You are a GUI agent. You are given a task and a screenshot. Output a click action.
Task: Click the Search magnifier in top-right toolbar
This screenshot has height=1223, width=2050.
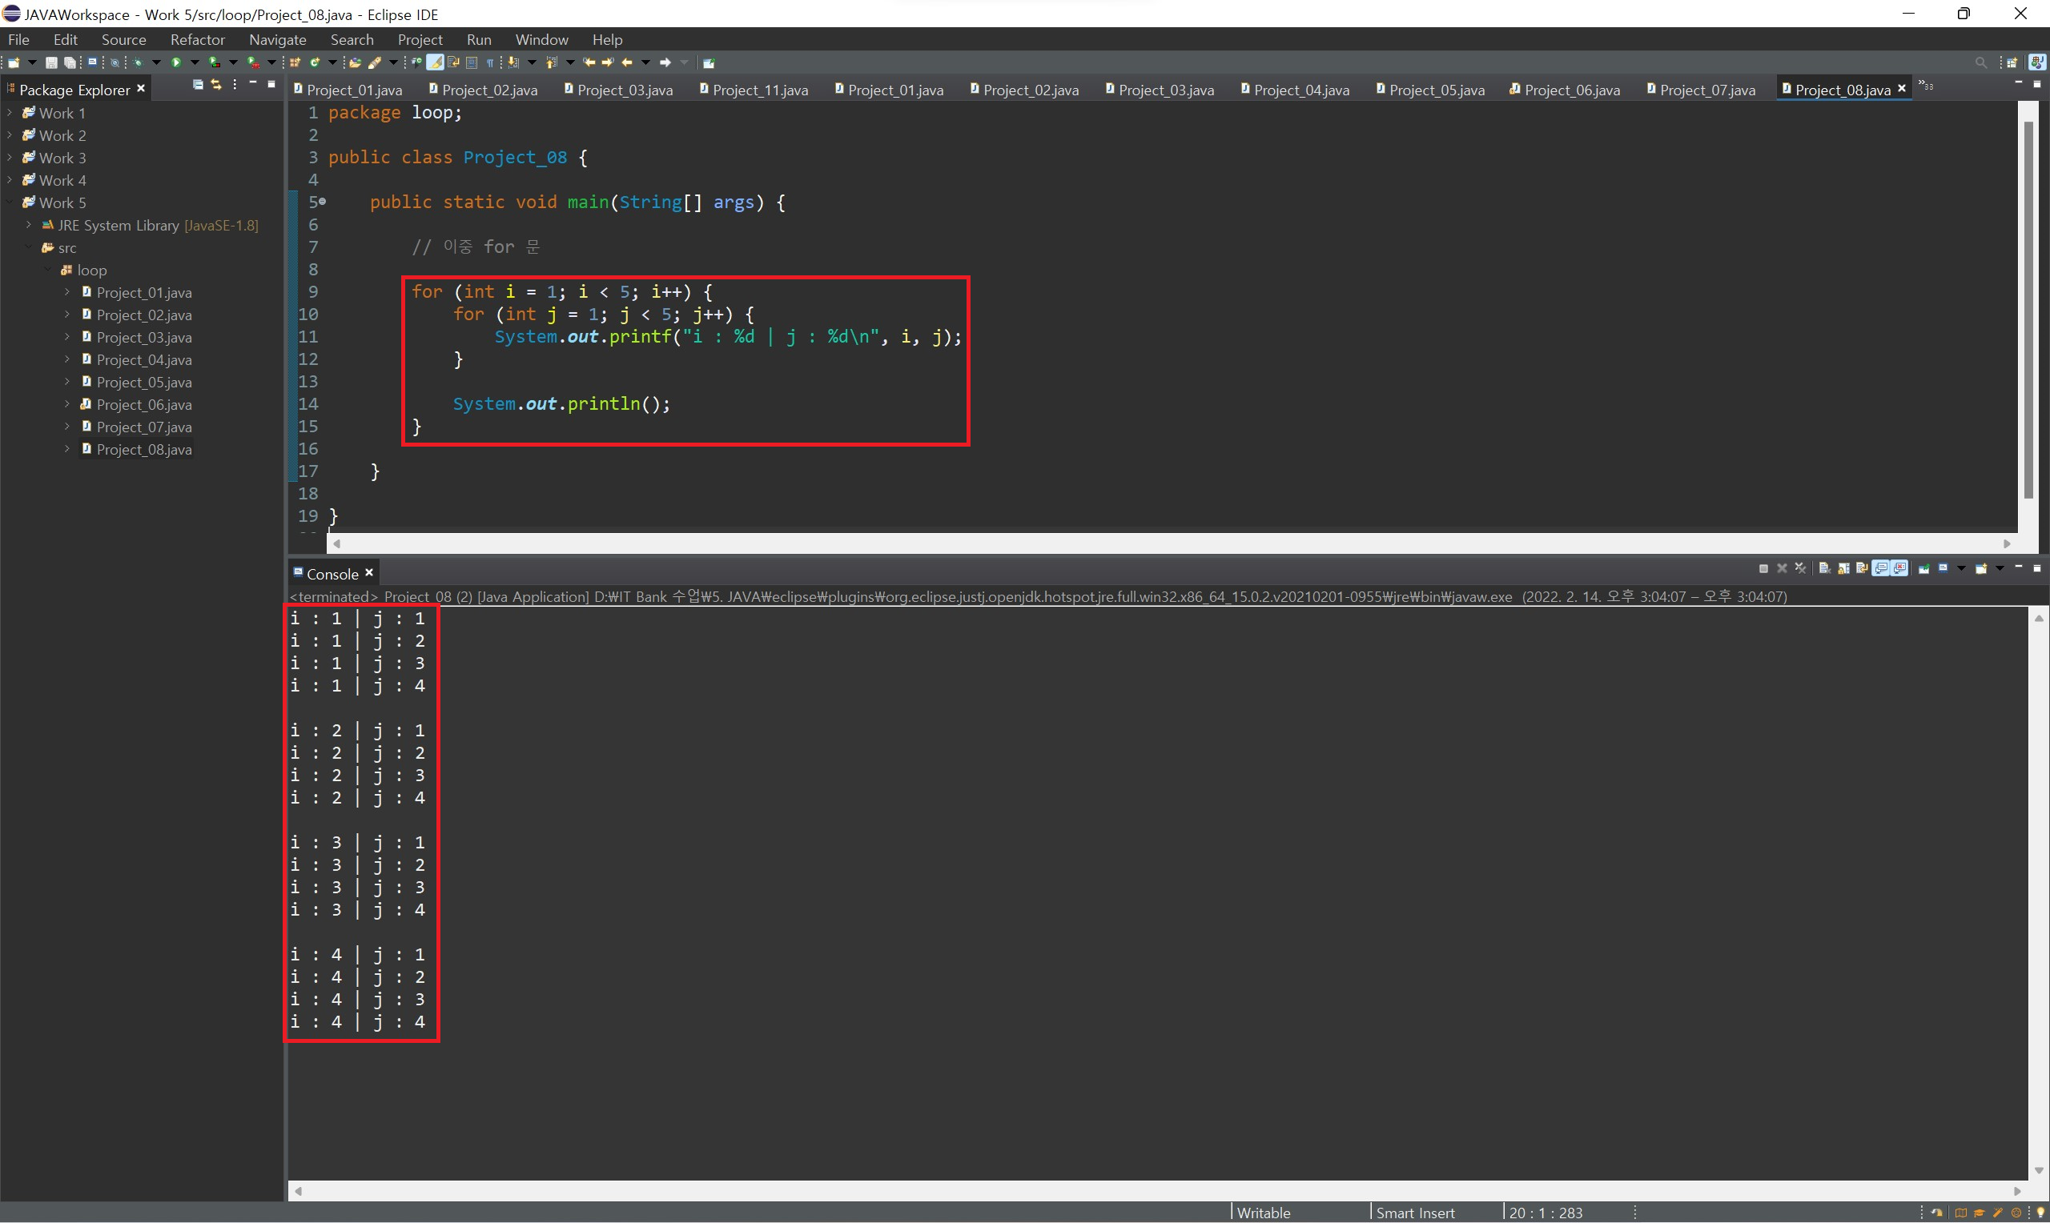coord(1981,62)
